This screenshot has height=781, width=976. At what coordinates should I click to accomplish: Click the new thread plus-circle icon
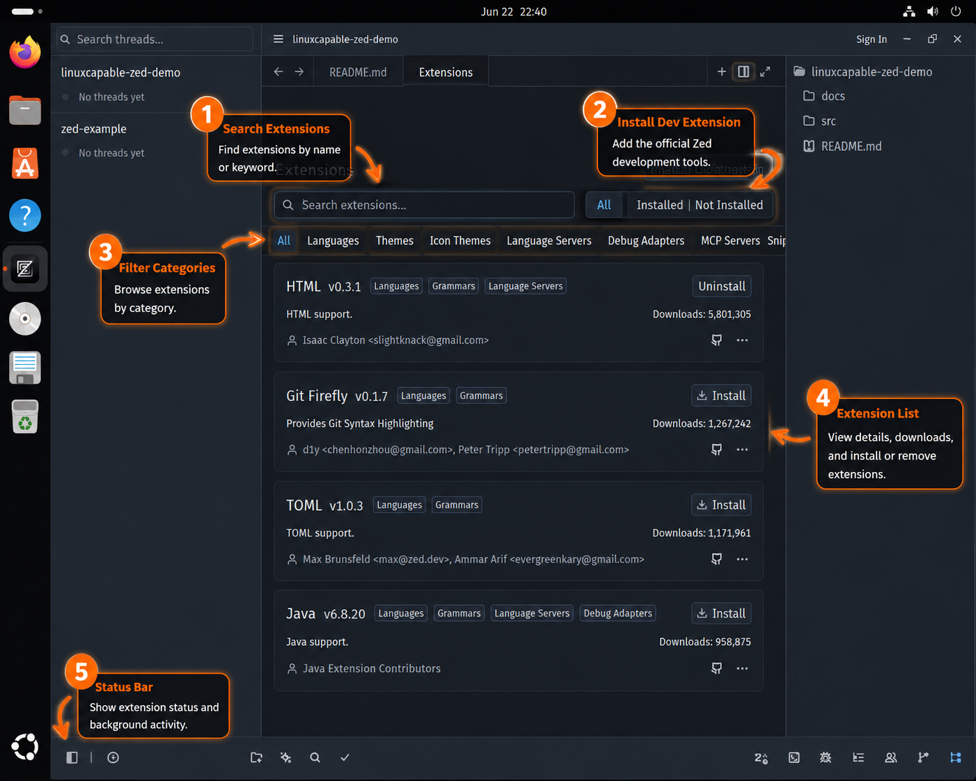pyautogui.click(x=113, y=757)
